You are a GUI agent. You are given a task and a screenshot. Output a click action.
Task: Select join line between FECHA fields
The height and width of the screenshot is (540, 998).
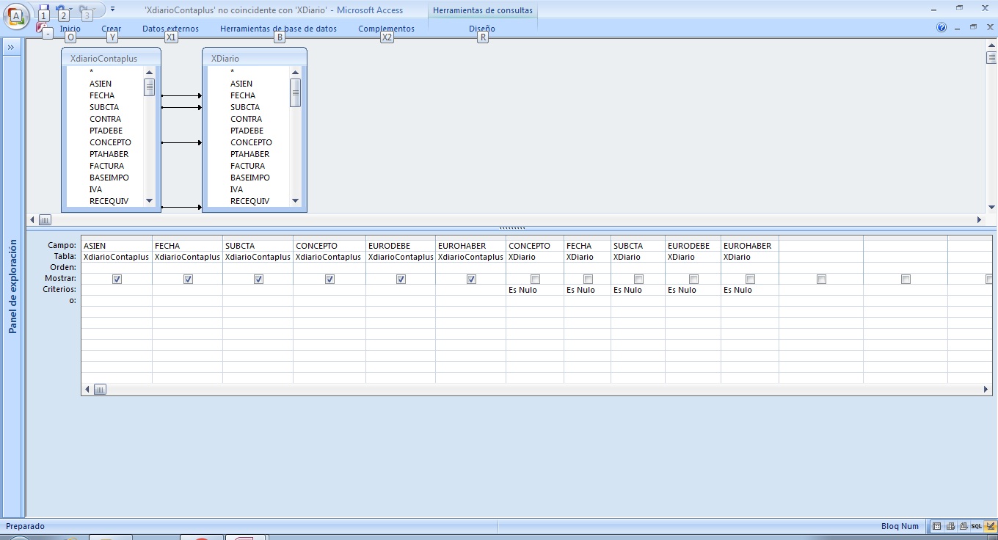click(181, 95)
